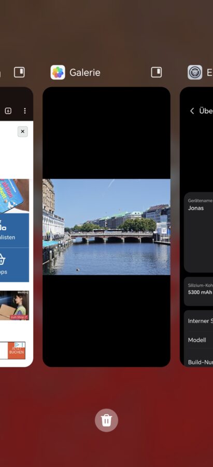
Task: Close the browser popup with X button
Action: [23, 132]
